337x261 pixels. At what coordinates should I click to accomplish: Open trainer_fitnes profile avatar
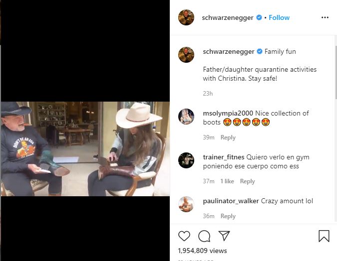[x=186, y=160]
